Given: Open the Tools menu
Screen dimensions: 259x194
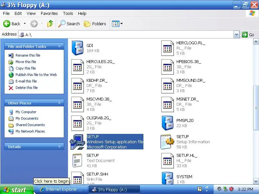Looking at the screenshot, I should coord(68,13).
